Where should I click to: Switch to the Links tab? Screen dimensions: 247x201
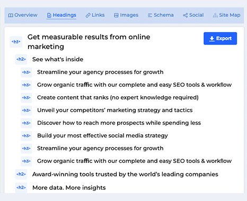95,15
